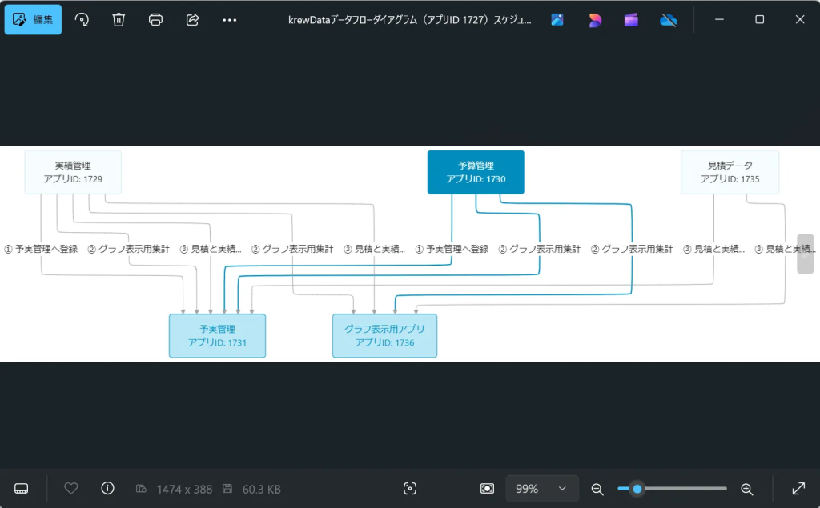Click the OneDrive cloud icon
Viewport: 820px width, 508px height.
[x=669, y=20]
